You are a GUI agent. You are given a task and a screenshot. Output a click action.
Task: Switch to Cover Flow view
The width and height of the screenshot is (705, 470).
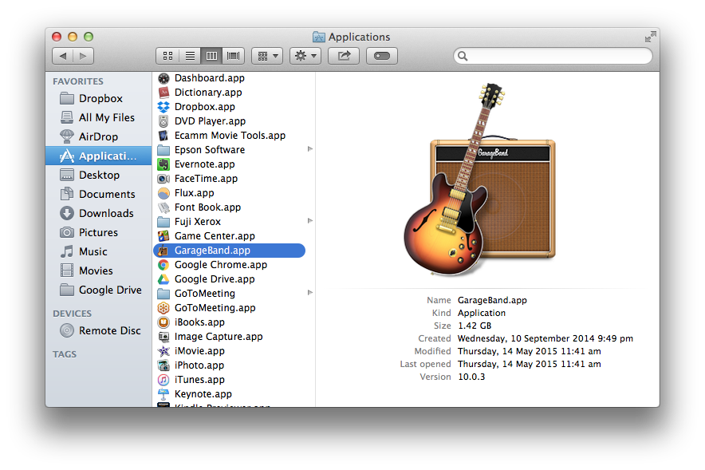(234, 56)
